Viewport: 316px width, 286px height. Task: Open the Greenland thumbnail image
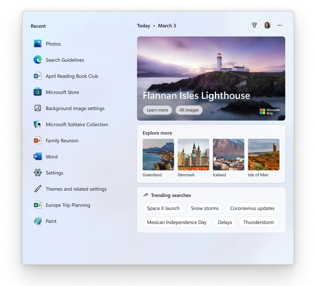(x=158, y=155)
